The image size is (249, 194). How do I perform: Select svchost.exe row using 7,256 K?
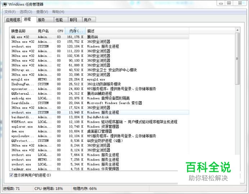99,159
